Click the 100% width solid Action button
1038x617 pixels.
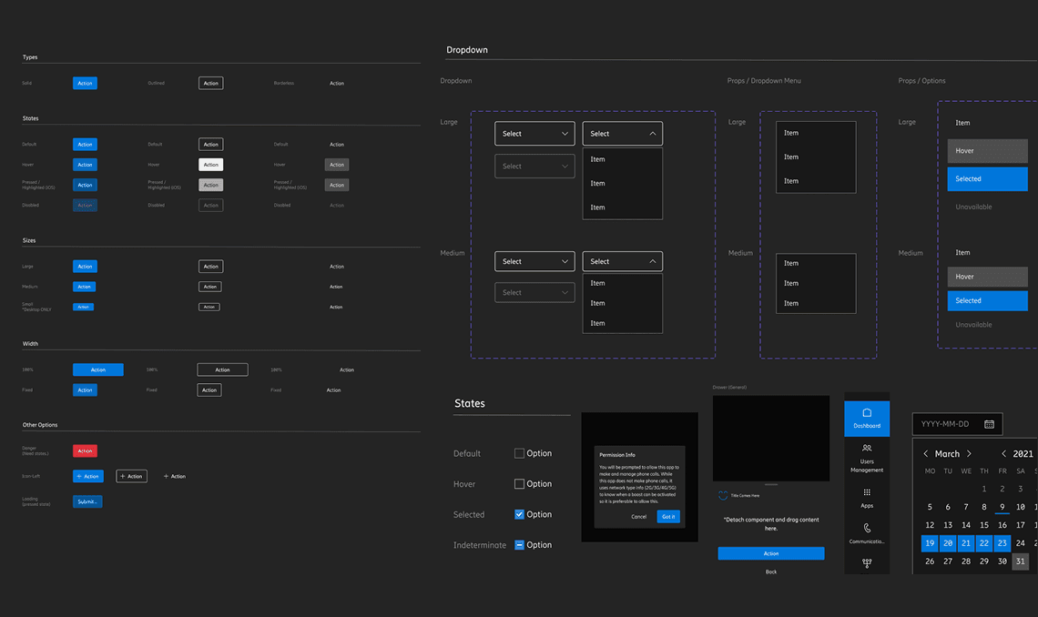point(98,369)
